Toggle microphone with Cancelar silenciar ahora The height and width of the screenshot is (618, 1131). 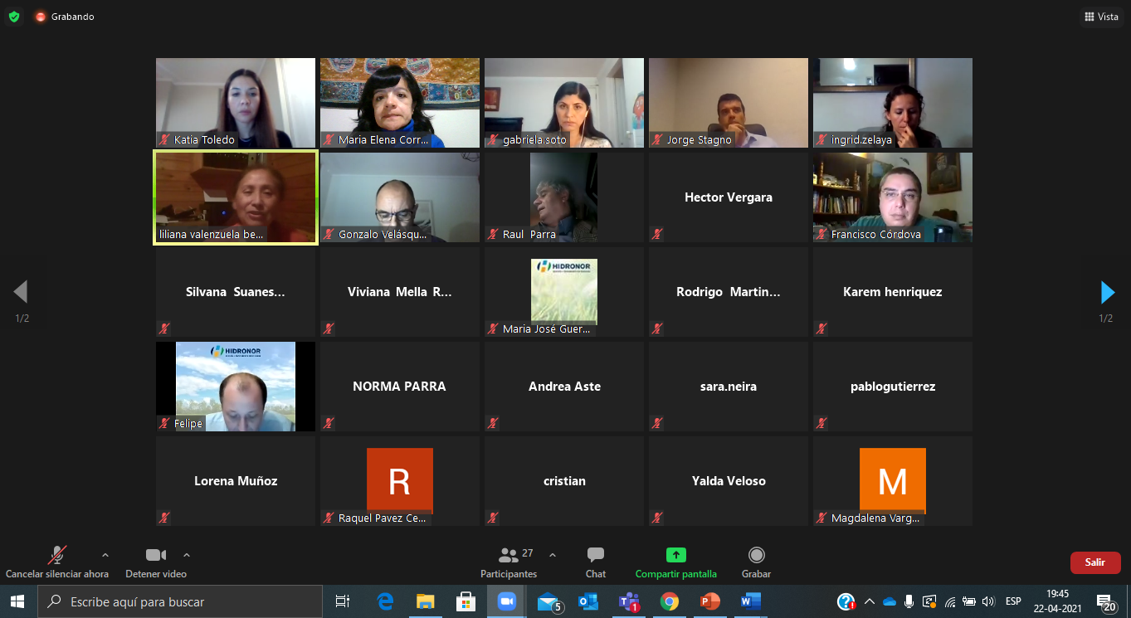(56, 555)
